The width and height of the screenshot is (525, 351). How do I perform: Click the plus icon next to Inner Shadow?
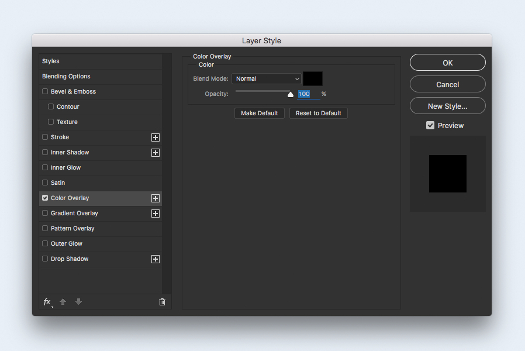pyautogui.click(x=156, y=153)
